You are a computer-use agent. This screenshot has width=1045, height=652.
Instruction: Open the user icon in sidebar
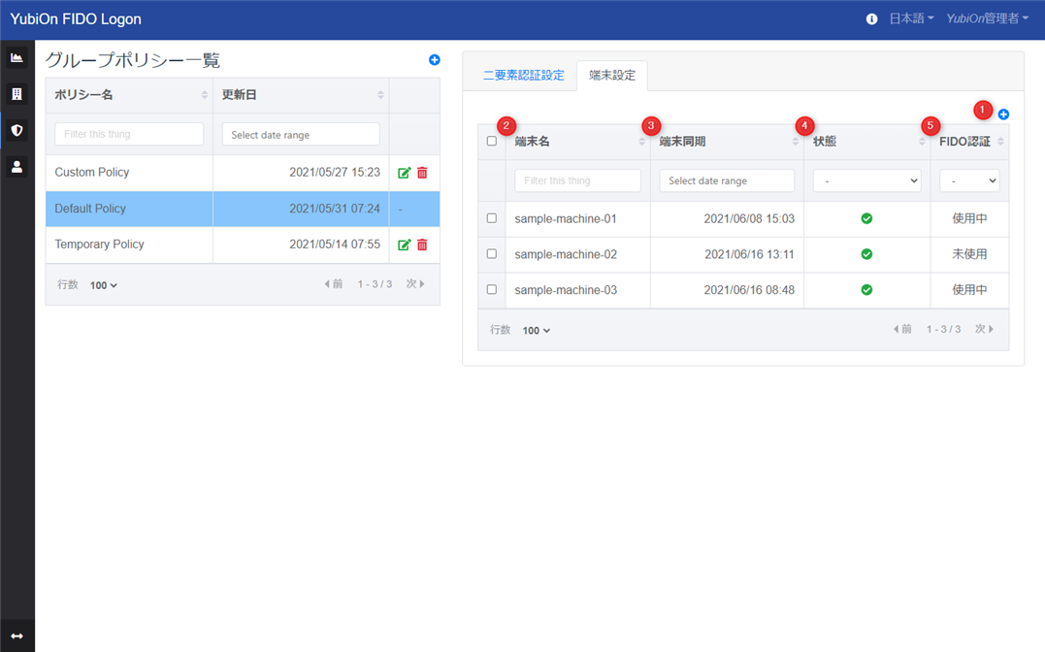coord(16,167)
